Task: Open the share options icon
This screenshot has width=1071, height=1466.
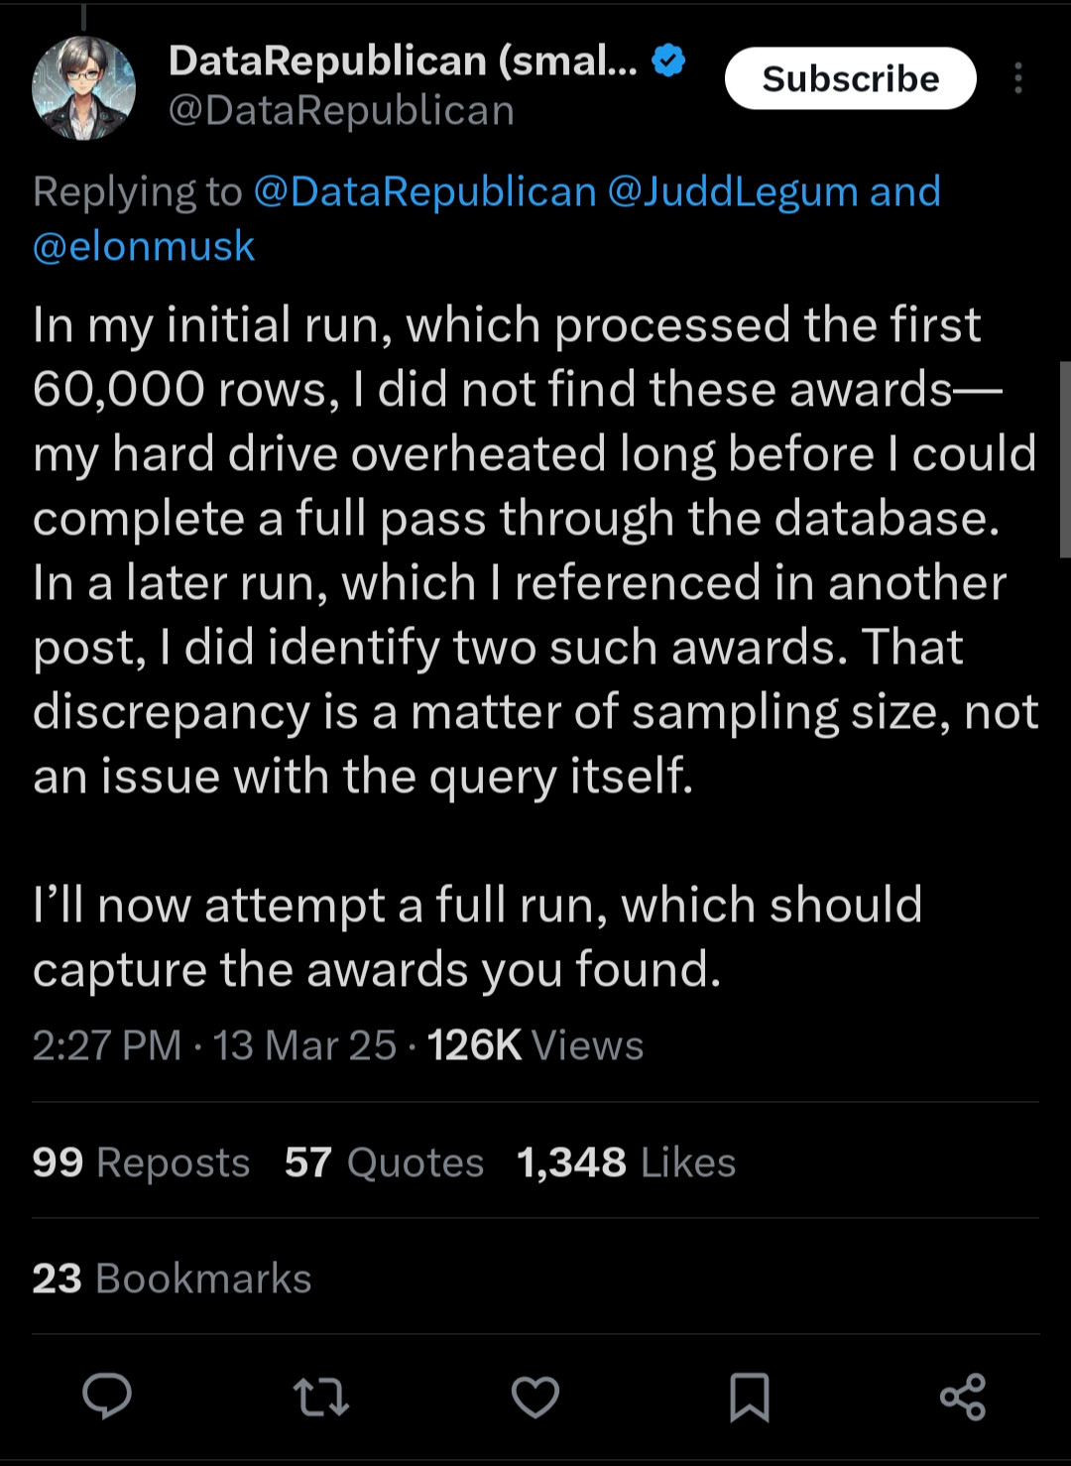Action: click(x=963, y=1397)
